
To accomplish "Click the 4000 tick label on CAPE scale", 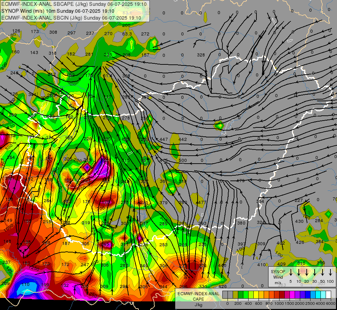I will (x=320, y=303).
